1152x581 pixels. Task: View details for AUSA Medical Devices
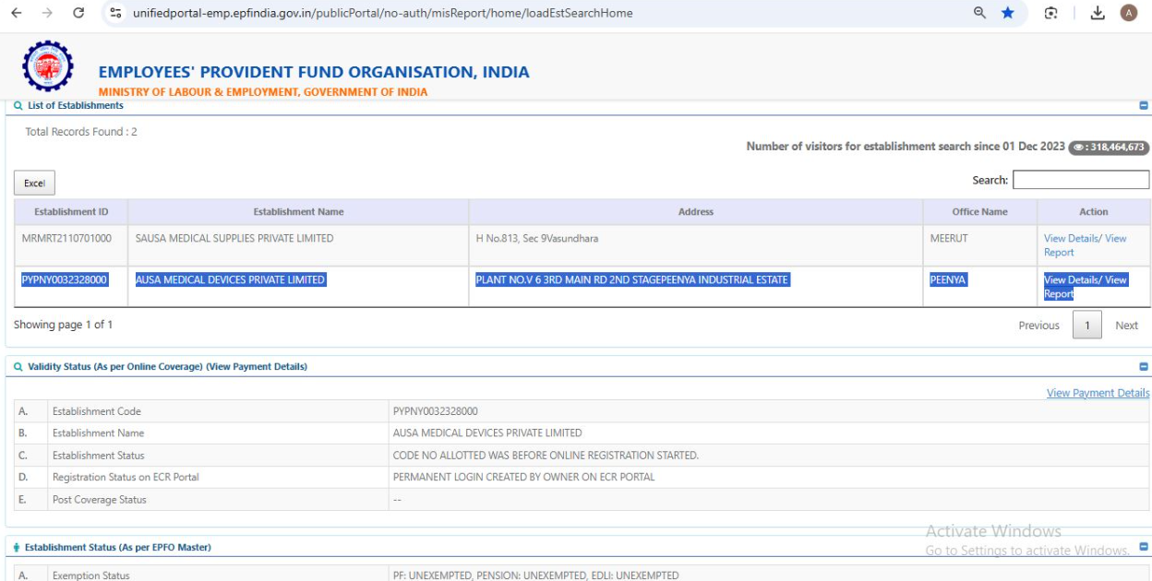tap(1073, 280)
